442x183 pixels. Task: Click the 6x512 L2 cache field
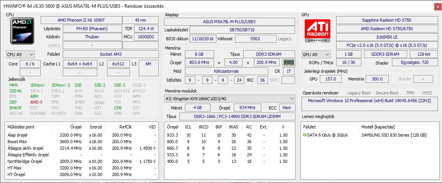pos(118,64)
